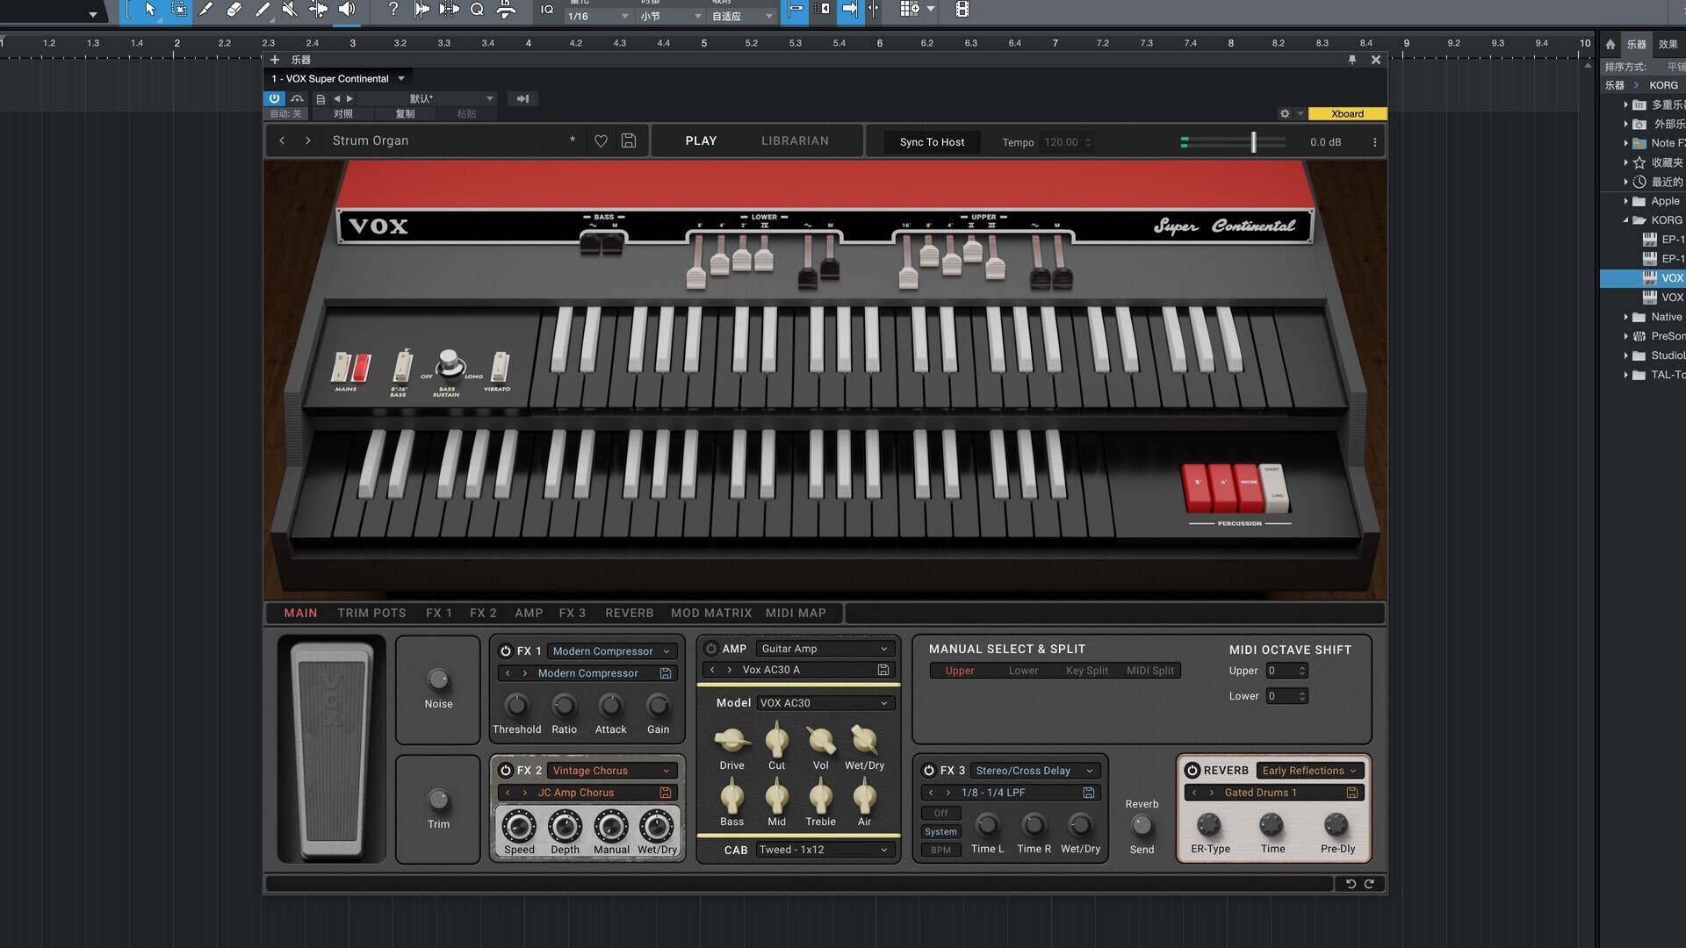
Task: Click the undo arrow at plugin bottom
Action: click(1351, 884)
